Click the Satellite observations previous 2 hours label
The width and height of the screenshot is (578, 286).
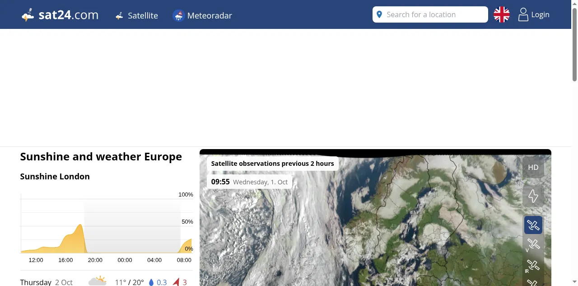click(x=273, y=164)
